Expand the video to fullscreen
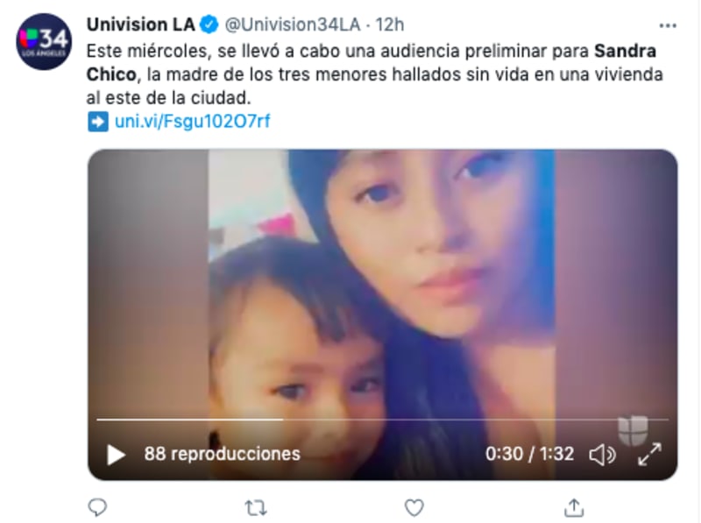This screenshot has width=701, height=523. click(649, 454)
